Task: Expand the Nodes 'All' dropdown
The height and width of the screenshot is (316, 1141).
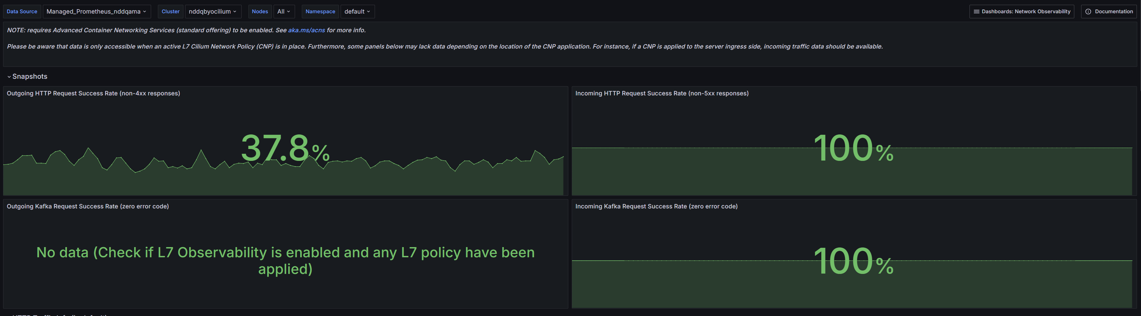Action: [283, 12]
